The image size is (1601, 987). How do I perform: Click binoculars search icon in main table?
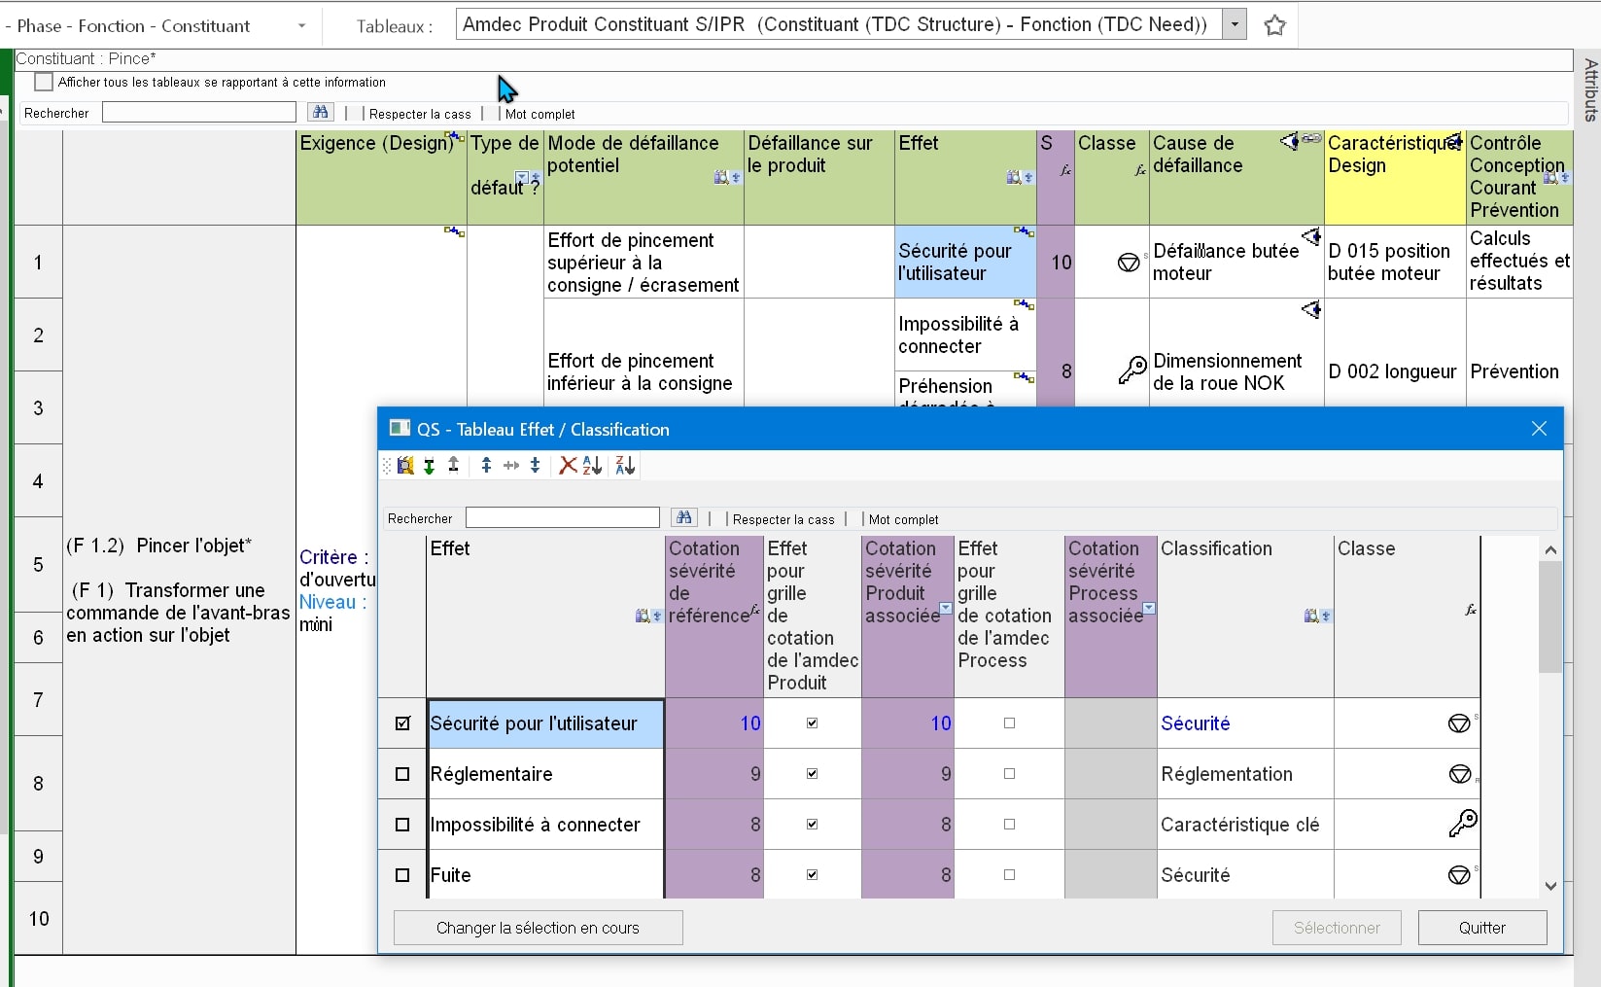pyautogui.click(x=321, y=112)
